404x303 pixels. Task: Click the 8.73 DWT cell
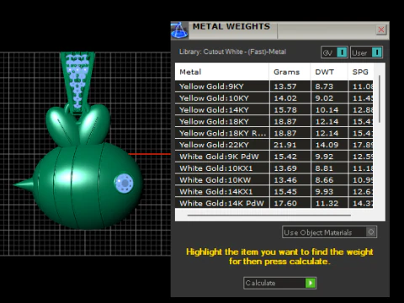click(329, 87)
